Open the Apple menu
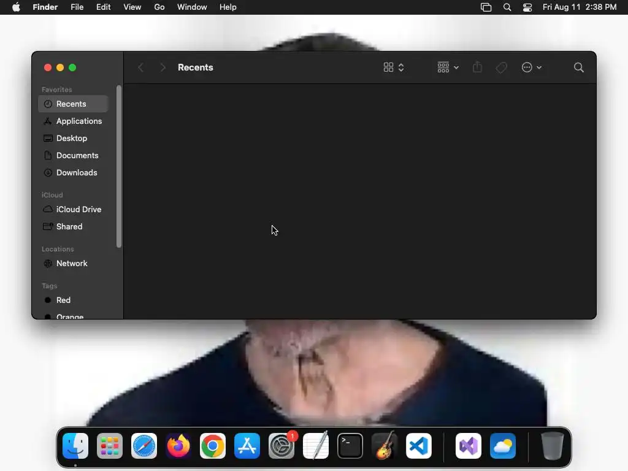 (16, 7)
